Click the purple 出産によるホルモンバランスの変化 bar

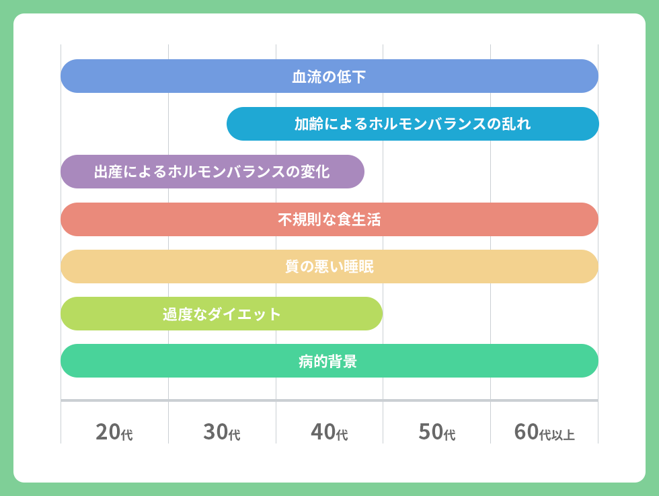(x=212, y=172)
